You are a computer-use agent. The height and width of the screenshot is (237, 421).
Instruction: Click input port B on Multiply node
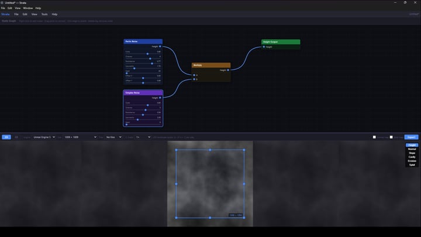pyautogui.click(x=194, y=79)
